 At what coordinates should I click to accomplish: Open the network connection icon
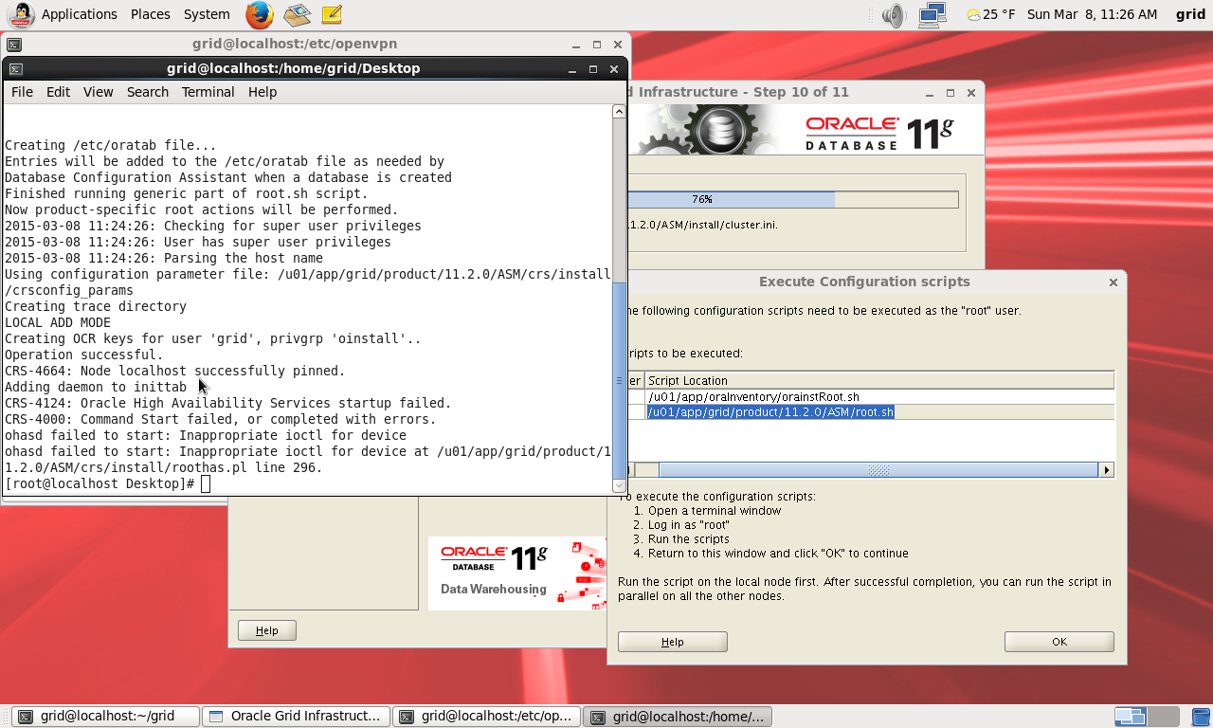point(932,14)
